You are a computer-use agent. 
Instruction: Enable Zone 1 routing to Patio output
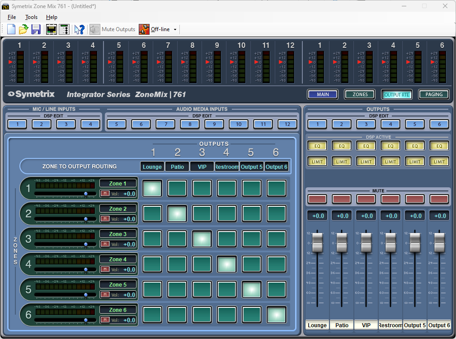click(x=177, y=189)
